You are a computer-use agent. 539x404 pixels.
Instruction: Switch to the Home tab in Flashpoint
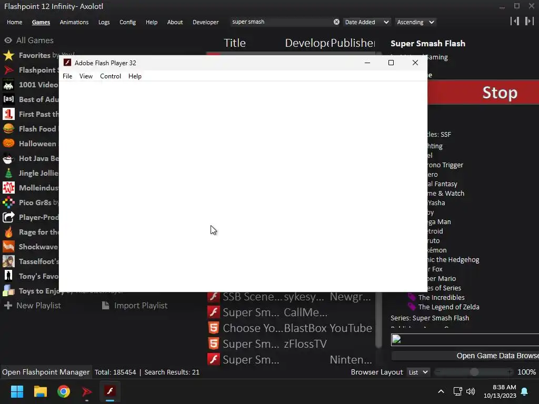coord(14,22)
